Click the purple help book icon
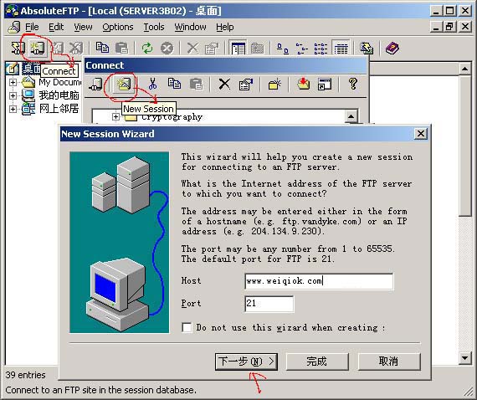 point(392,48)
